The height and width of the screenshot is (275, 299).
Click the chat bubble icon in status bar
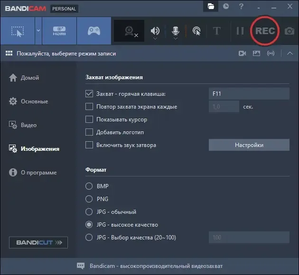(81, 266)
